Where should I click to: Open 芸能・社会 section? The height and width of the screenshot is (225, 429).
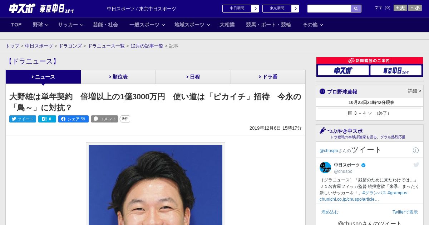[105, 25]
